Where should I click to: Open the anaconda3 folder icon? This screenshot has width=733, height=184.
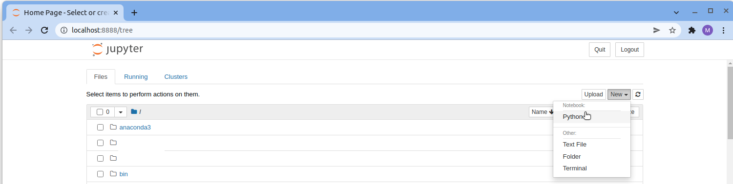tap(113, 127)
